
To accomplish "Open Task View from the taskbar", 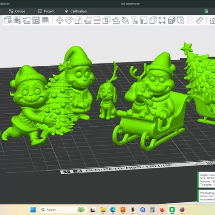I will pos(93,210).
